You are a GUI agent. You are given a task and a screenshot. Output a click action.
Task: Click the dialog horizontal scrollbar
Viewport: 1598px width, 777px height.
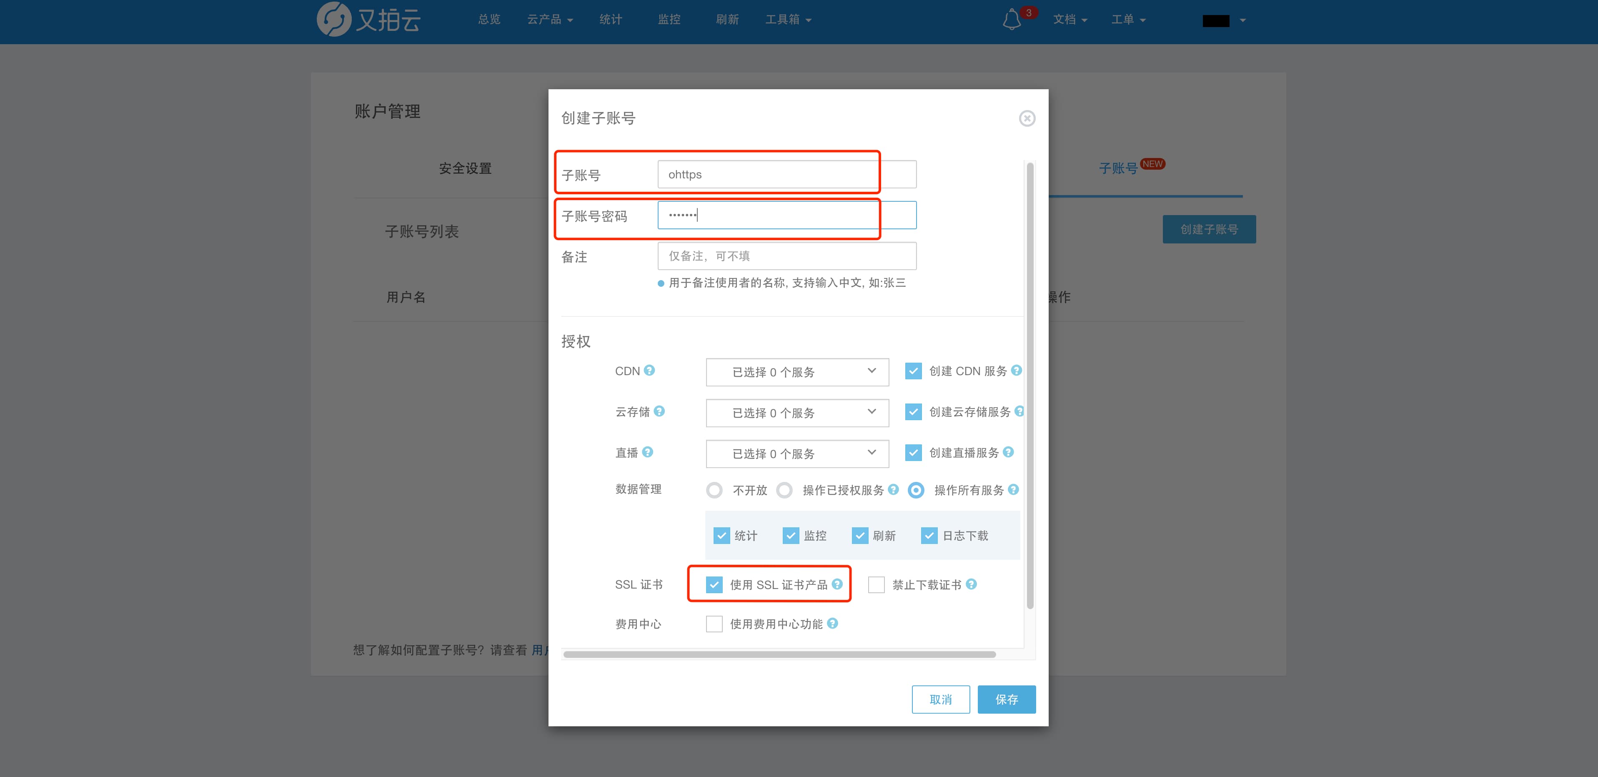pyautogui.click(x=779, y=654)
